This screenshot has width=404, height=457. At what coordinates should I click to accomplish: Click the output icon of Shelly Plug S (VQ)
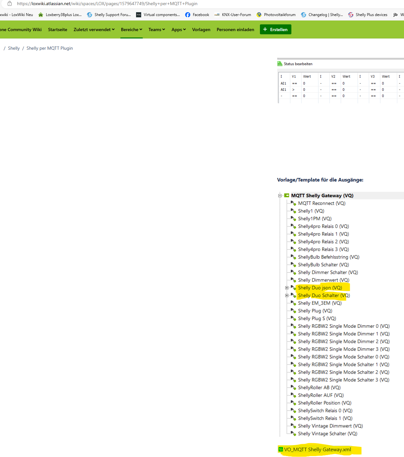click(293, 318)
